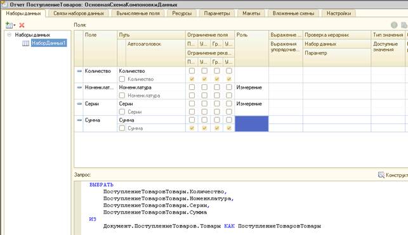Image resolution: width=408 pixels, height=235 pixels.
Task: Click the Проверка иерархии column header
Action: pos(337,35)
